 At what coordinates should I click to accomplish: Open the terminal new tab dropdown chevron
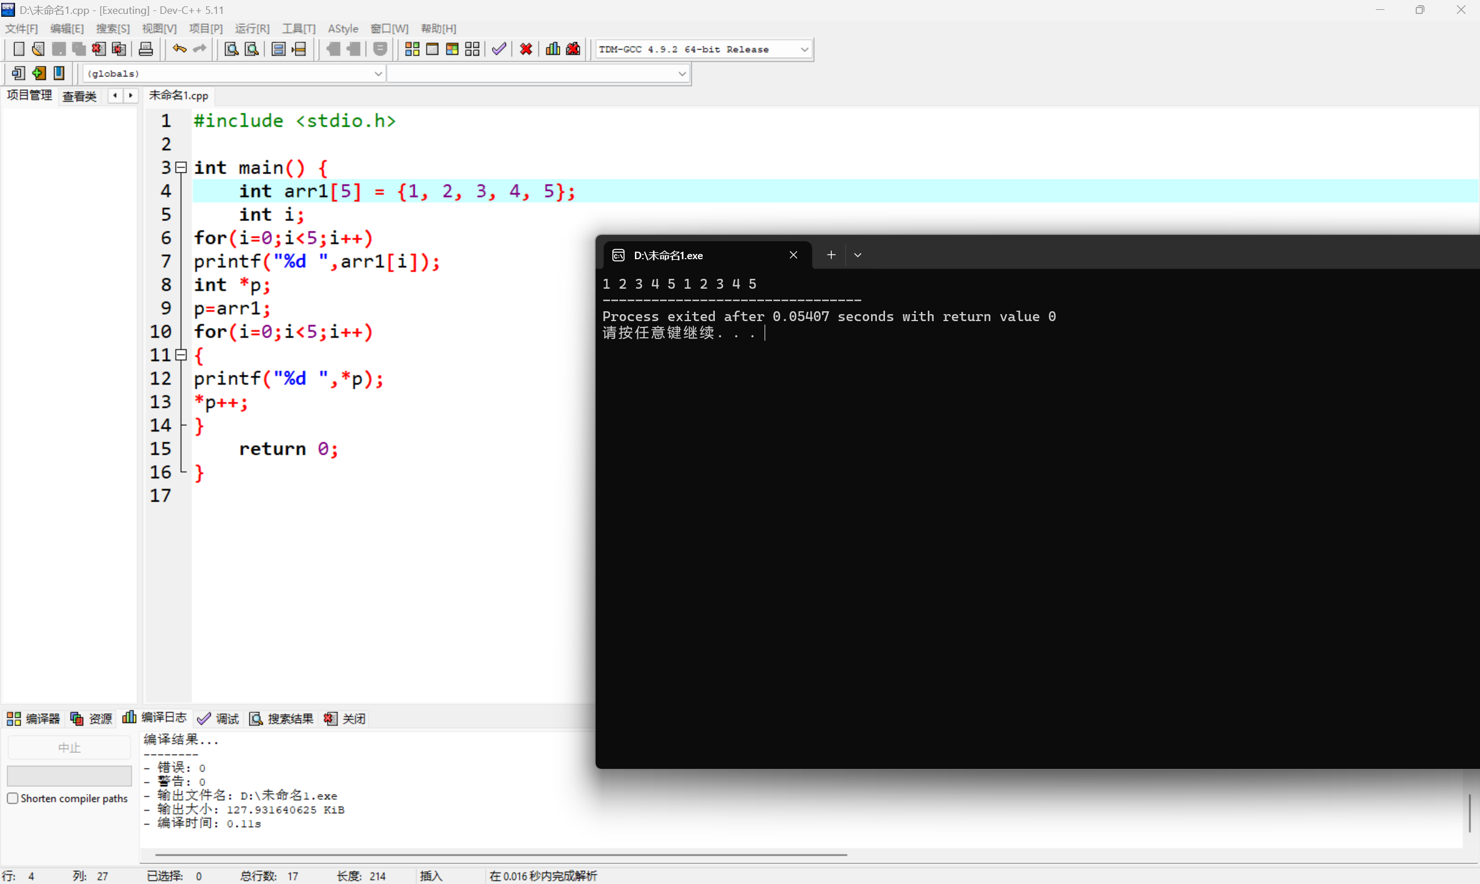pos(857,255)
